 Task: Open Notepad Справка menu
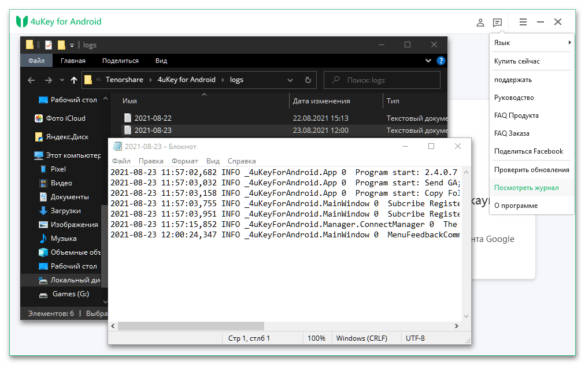[242, 161]
